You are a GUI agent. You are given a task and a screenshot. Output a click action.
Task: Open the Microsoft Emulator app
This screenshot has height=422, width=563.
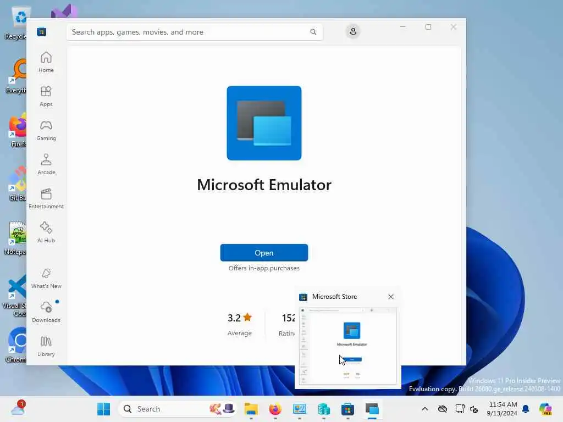264,253
